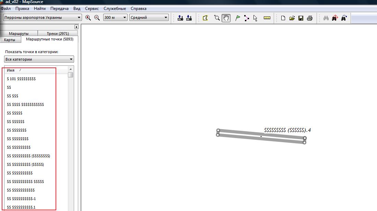The width and height of the screenshot is (377, 211).
Task: Click the Print icon in toolbar
Action: click(x=310, y=18)
